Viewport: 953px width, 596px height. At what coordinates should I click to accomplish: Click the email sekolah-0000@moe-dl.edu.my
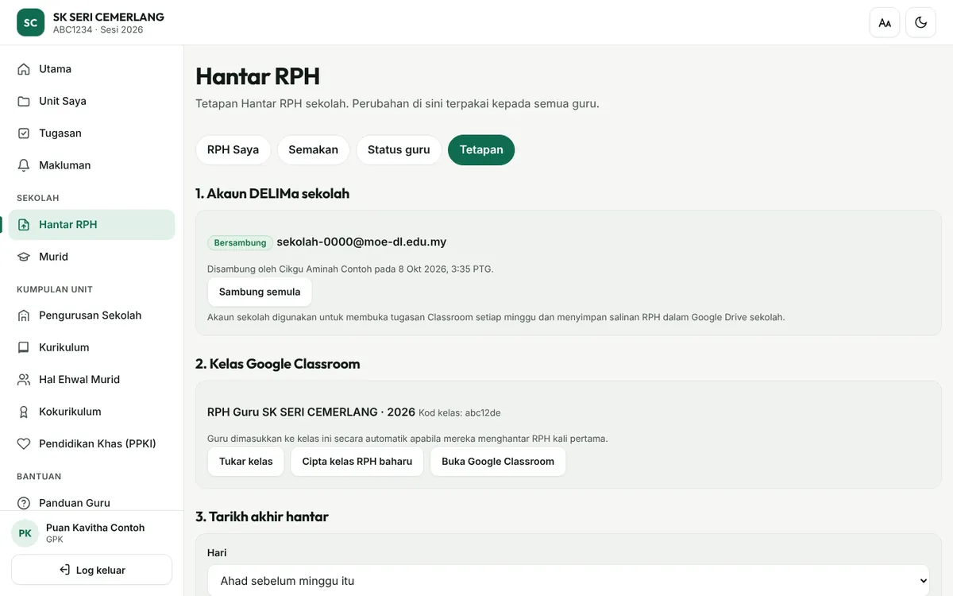pyautogui.click(x=361, y=242)
